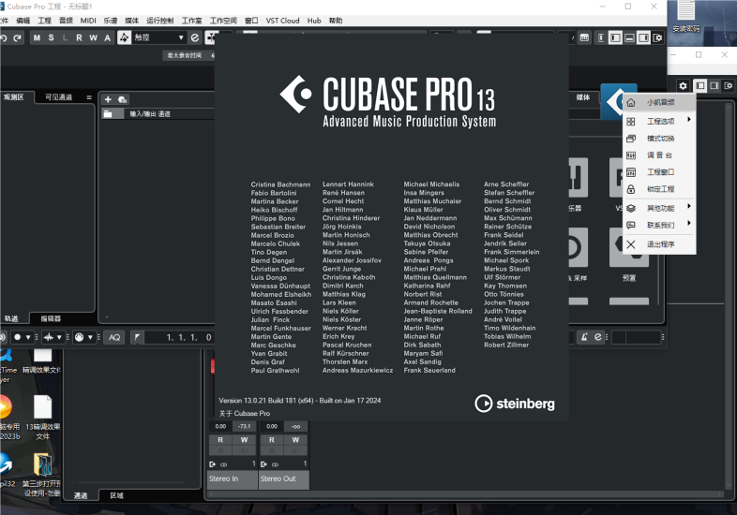737x515 pixels.
Task: Open the 输入/输出 通道 folder row
Action: [158, 113]
